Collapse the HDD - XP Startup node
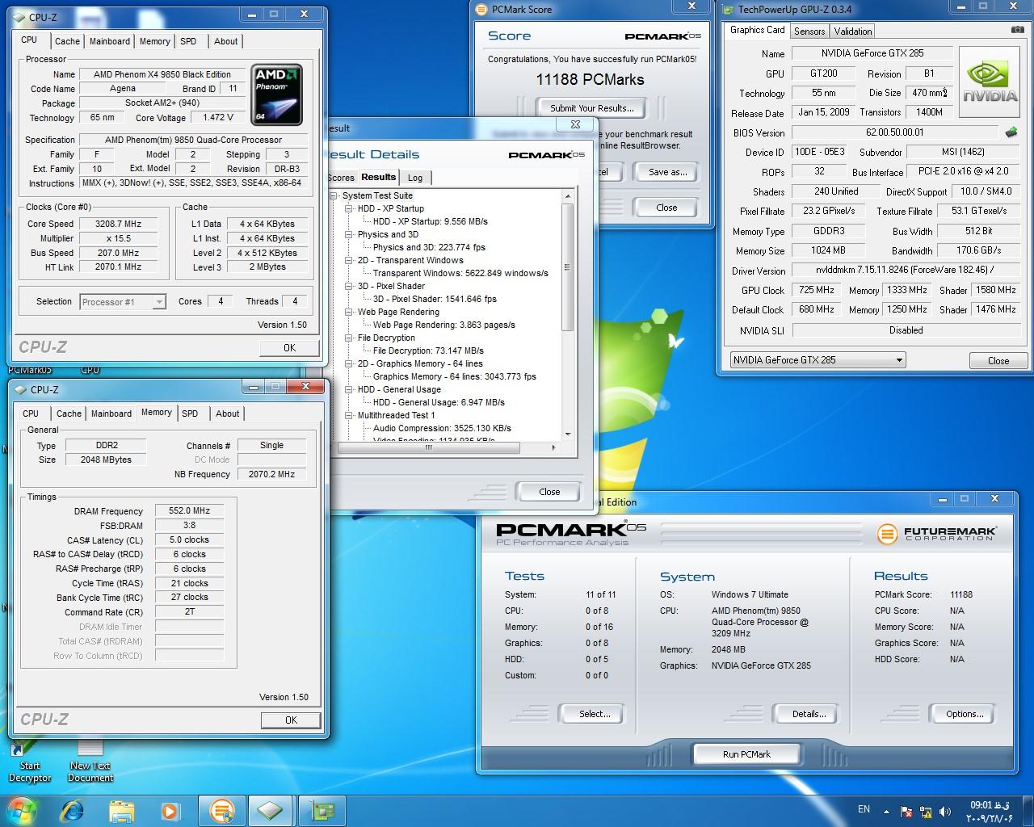This screenshot has height=827, width=1034. pyautogui.click(x=350, y=208)
